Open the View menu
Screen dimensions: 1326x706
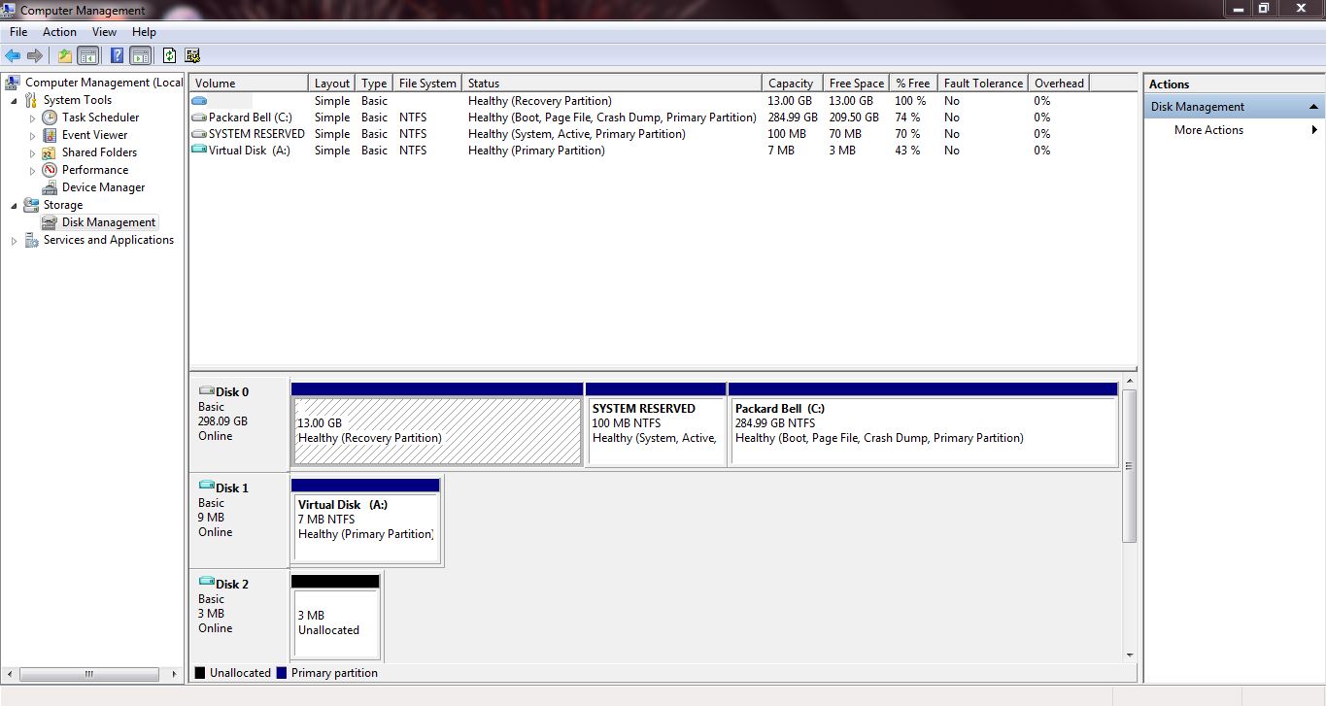(104, 32)
